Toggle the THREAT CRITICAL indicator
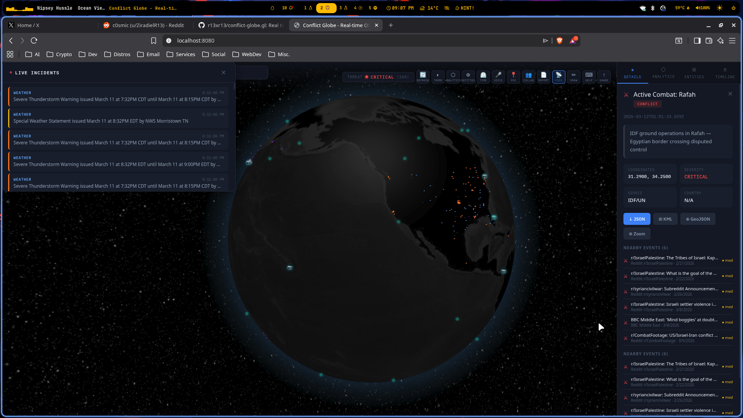743x418 pixels. click(378, 77)
